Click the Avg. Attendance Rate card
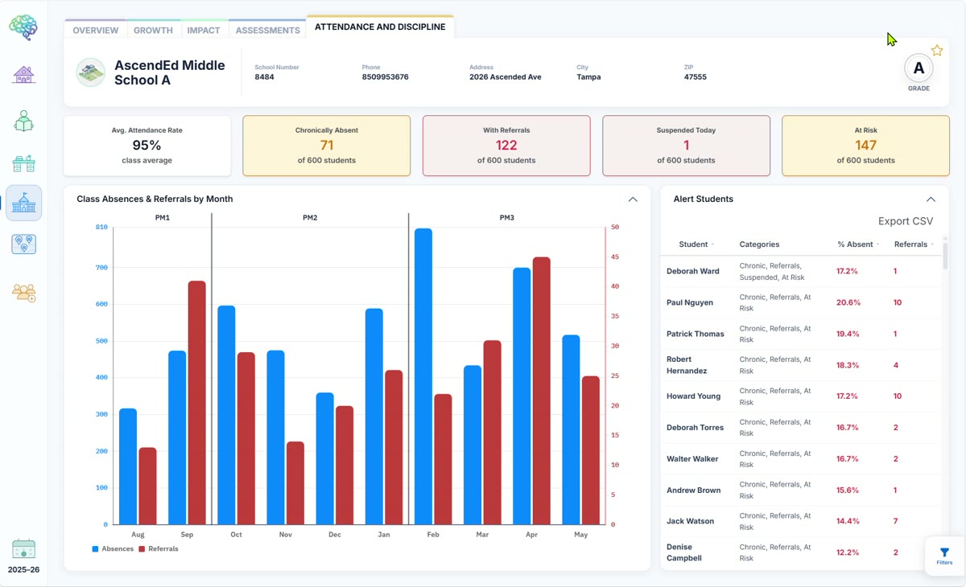This screenshot has width=966, height=587. click(147, 146)
